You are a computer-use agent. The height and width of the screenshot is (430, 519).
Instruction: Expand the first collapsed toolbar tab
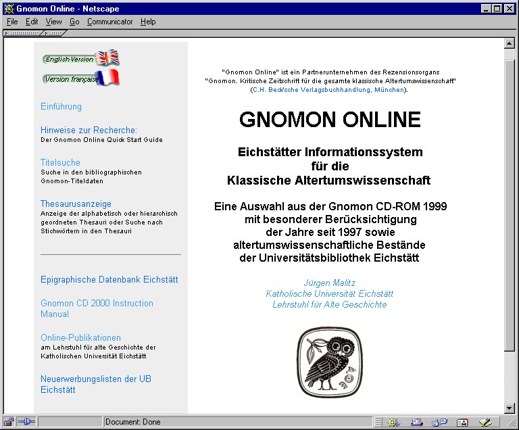(23, 33)
